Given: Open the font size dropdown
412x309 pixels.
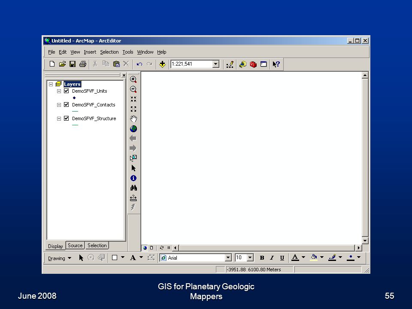Looking at the screenshot, I should point(250,257).
